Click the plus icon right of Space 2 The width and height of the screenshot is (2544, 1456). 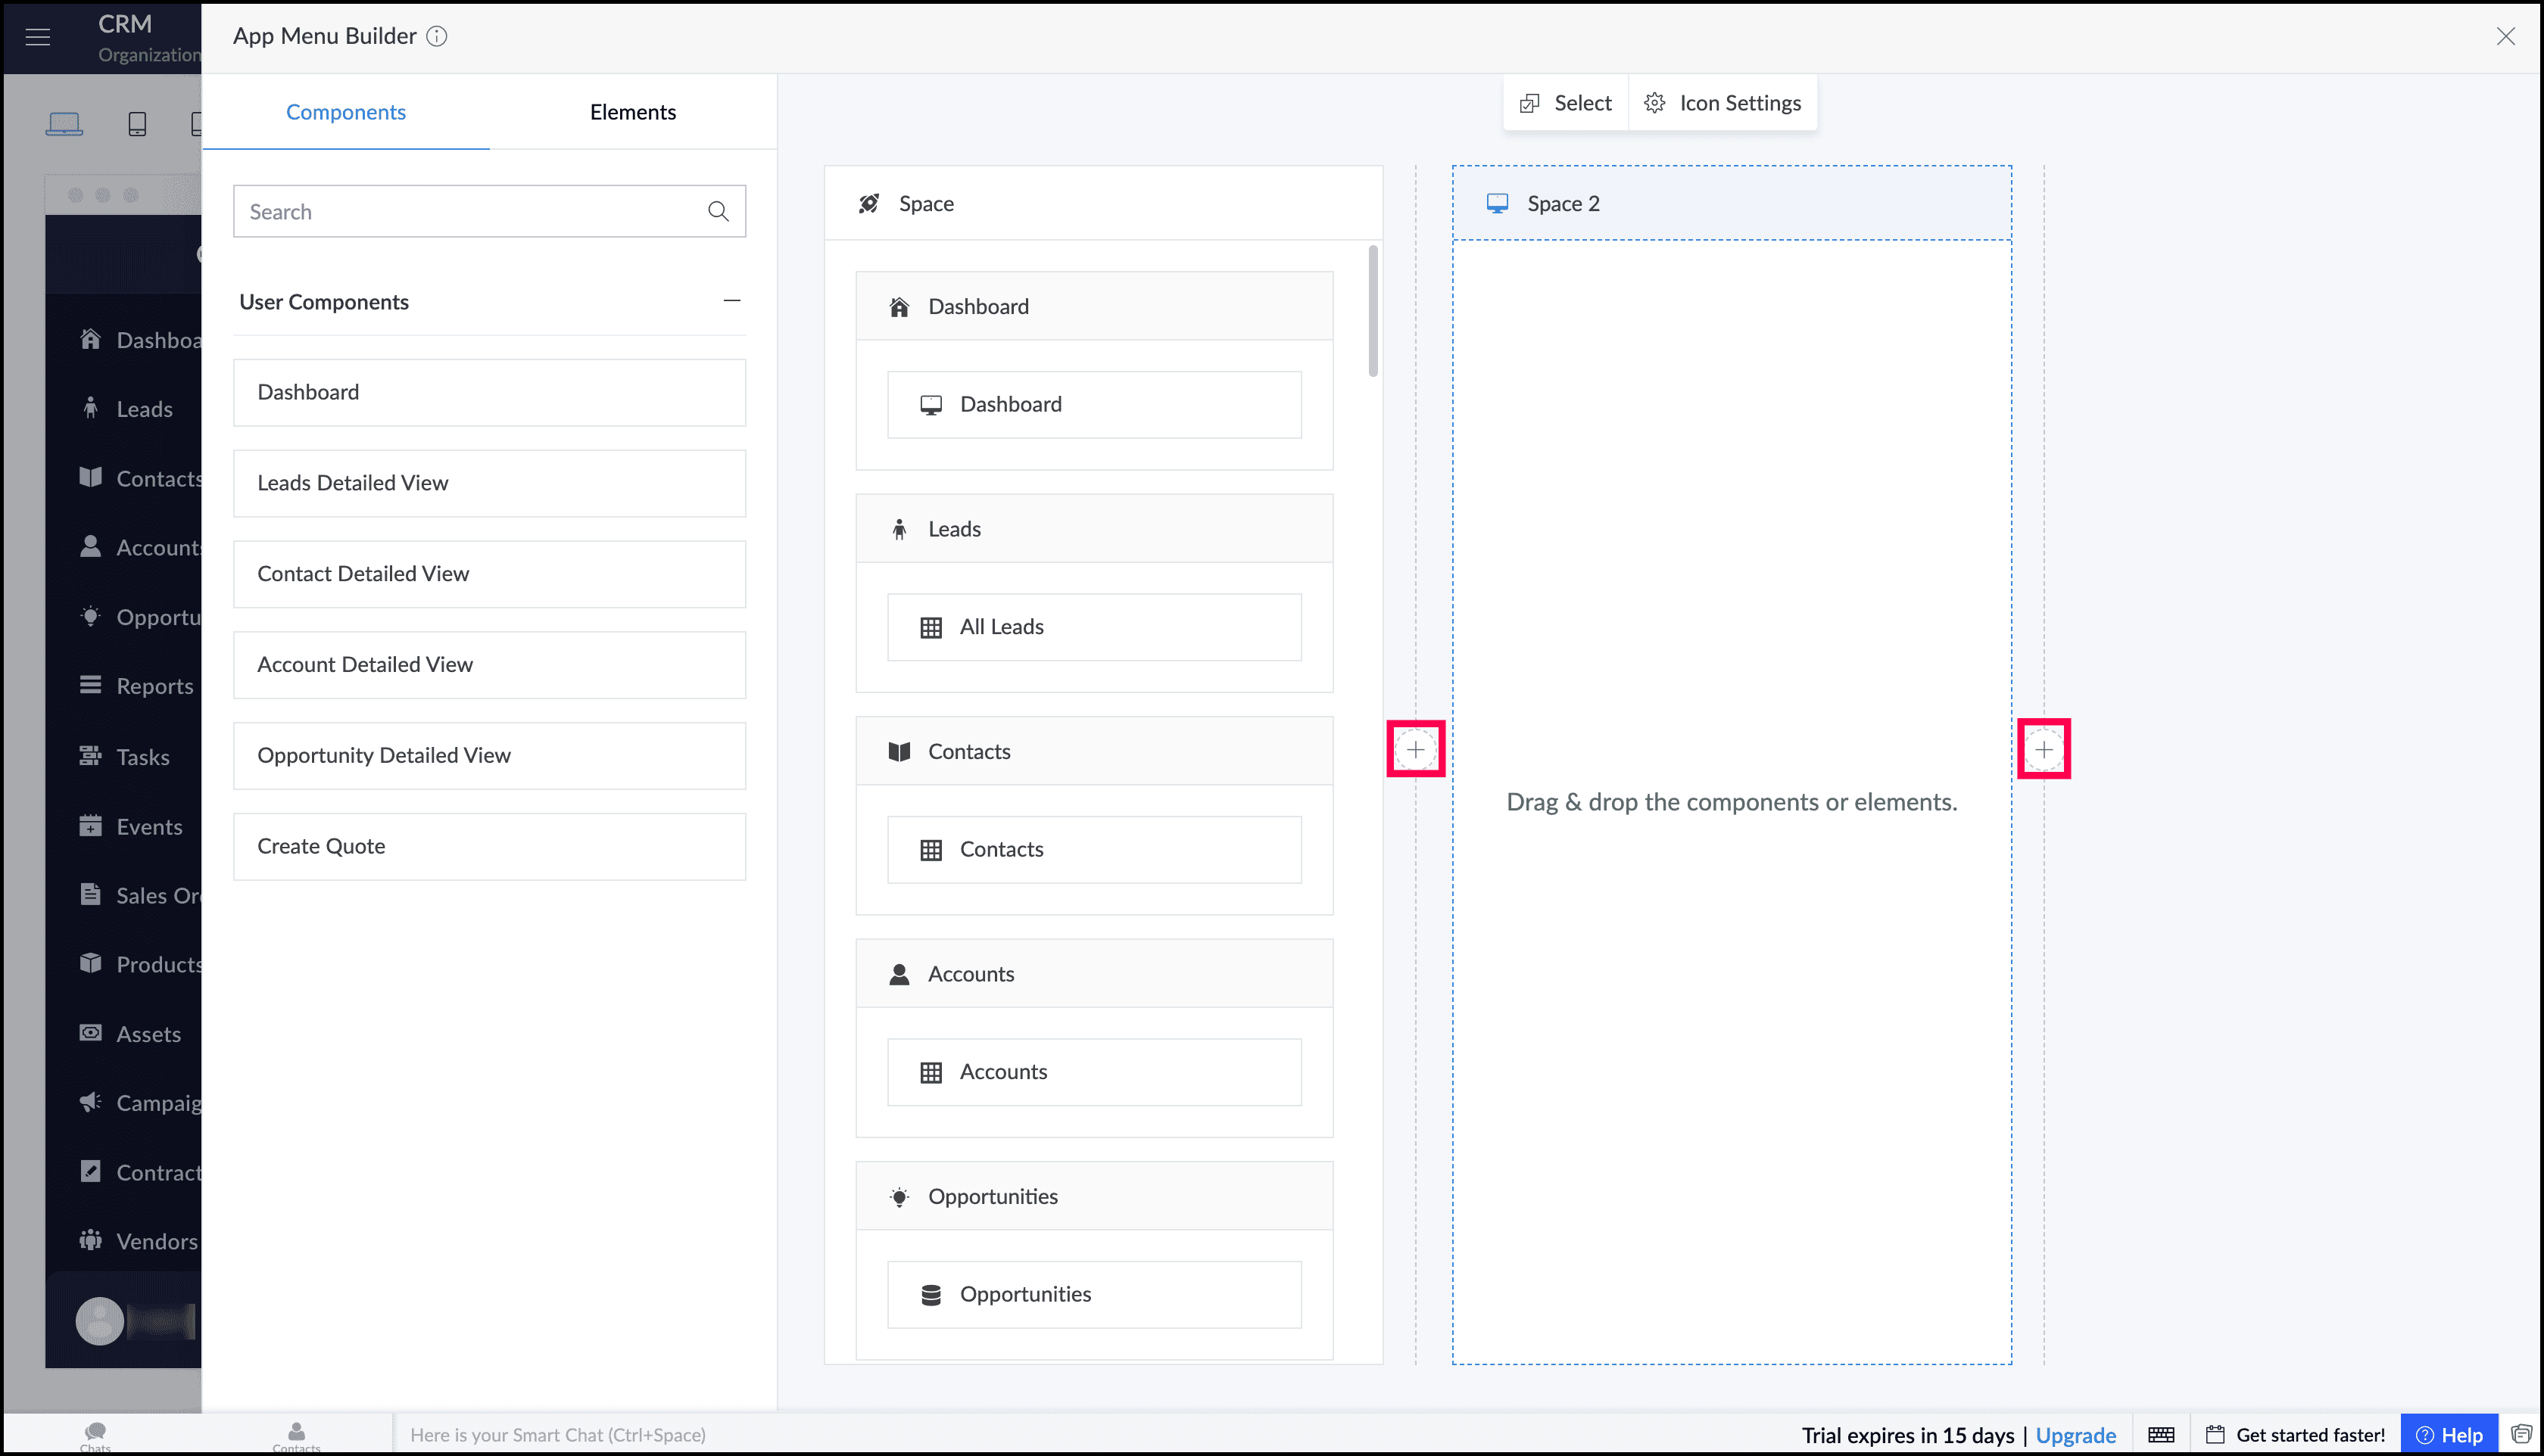(x=2043, y=749)
